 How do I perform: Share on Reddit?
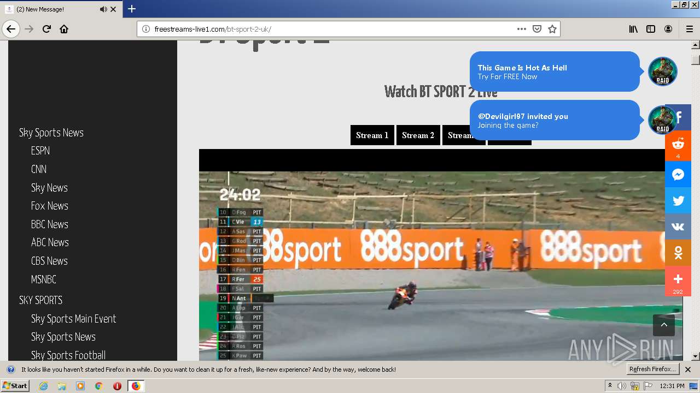pos(678,145)
